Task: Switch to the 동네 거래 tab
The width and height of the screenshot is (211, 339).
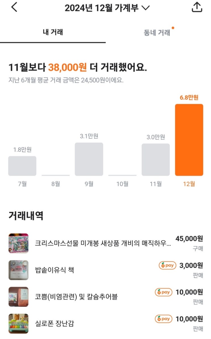Action: (x=157, y=33)
